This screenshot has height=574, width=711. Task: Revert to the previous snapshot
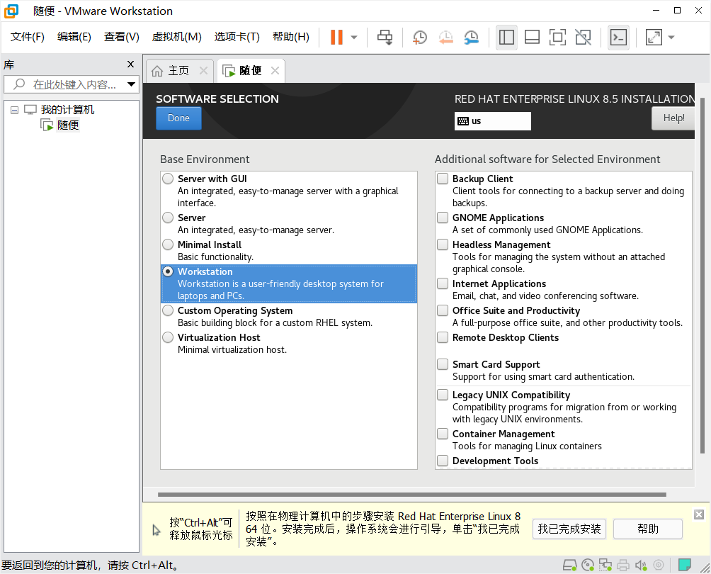tap(445, 38)
